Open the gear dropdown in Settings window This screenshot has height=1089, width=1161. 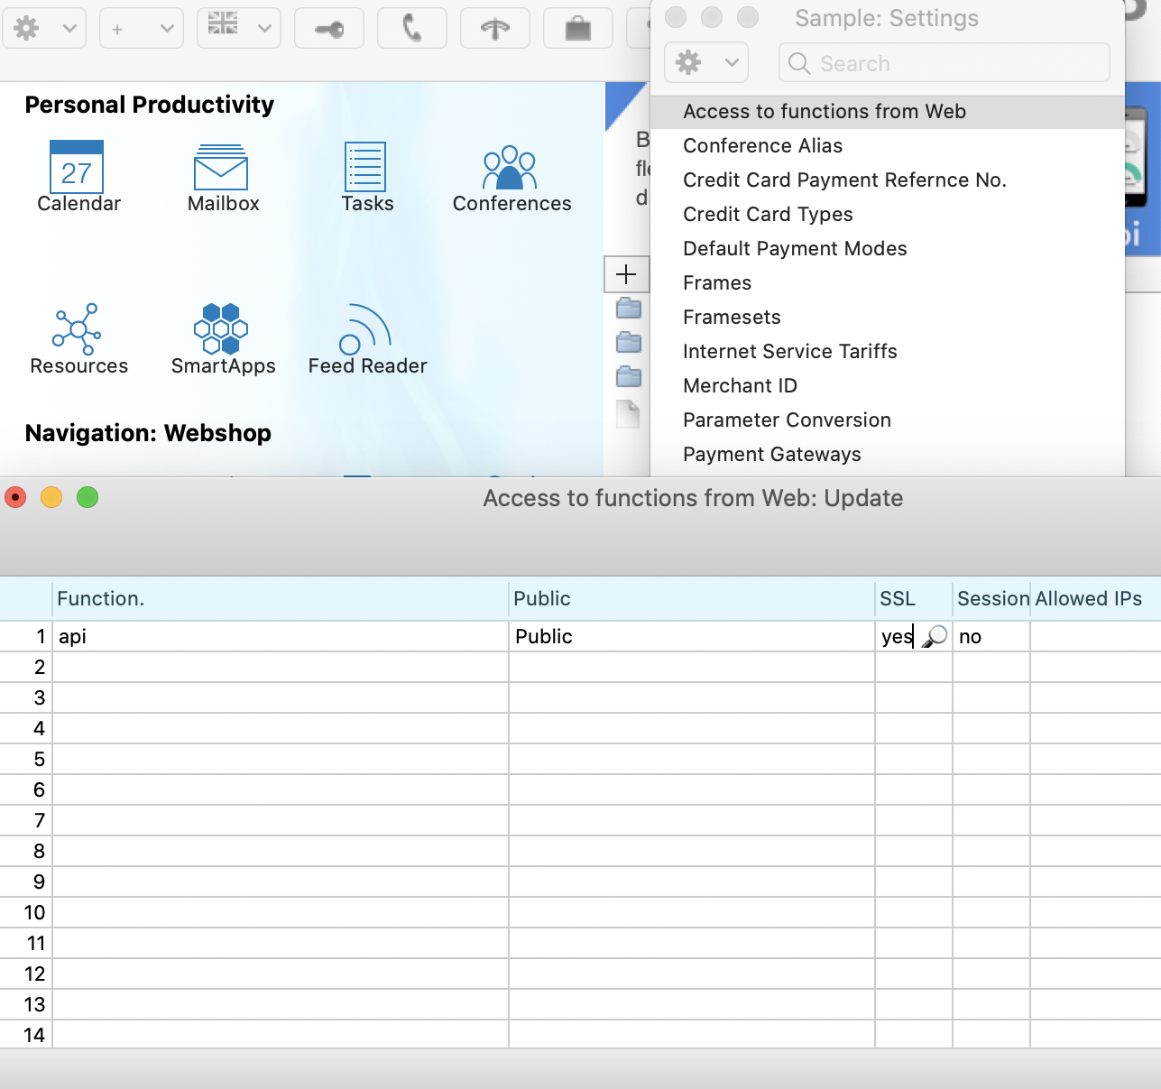tap(706, 63)
